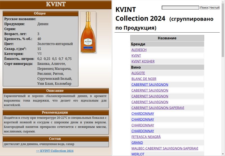225x156 pixels.
Task: Click the Ёмкость, литров label
Action: [19, 59]
